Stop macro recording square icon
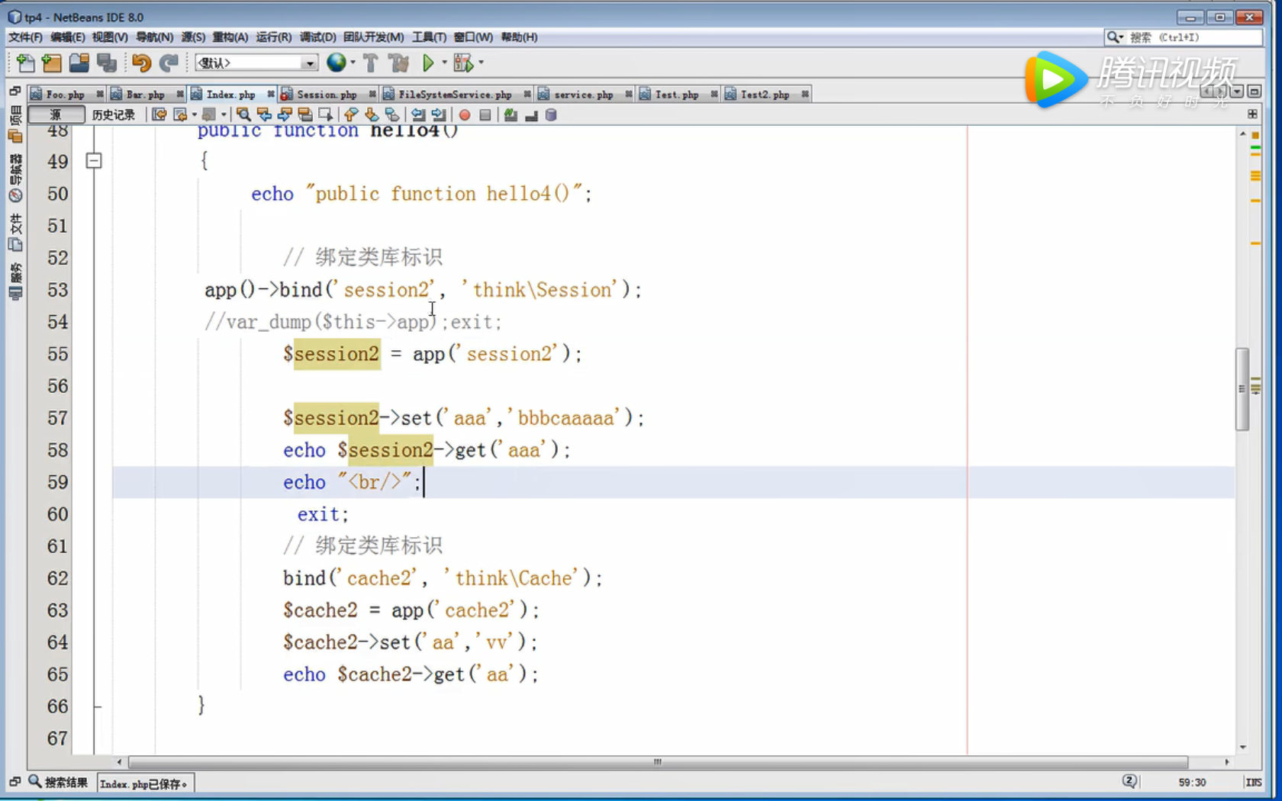Screen dimensions: 1282x801 (x=485, y=115)
